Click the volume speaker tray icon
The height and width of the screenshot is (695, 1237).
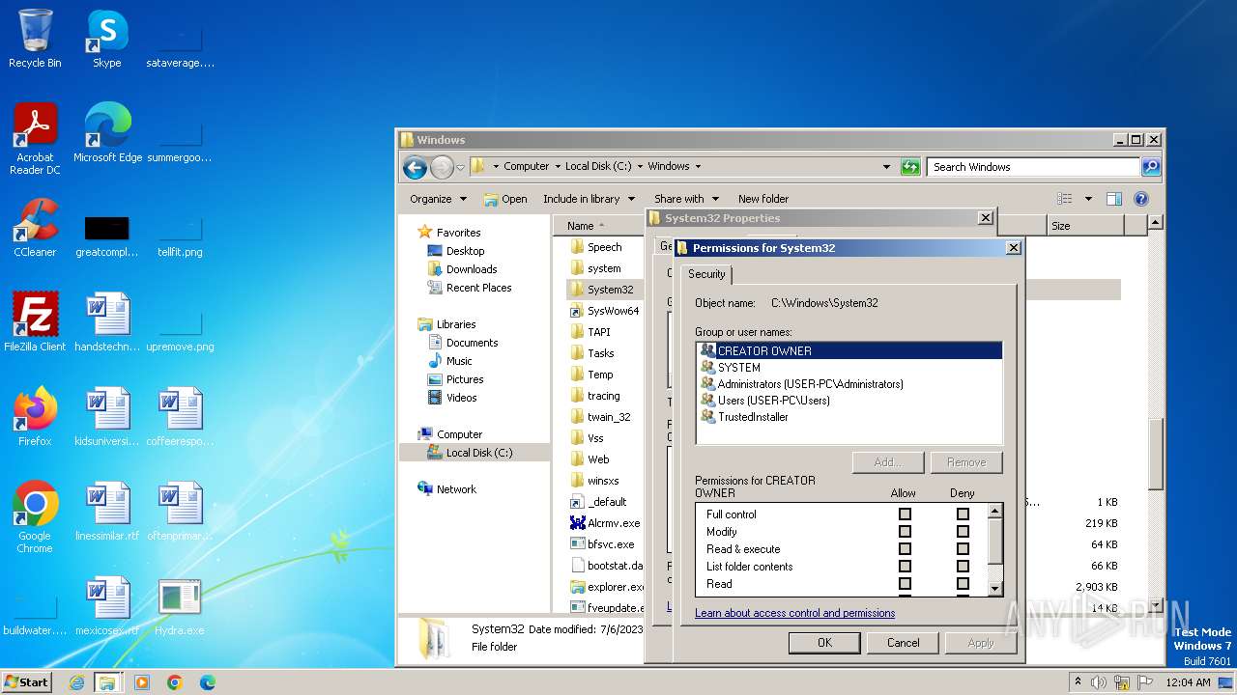click(x=1098, y=682)
